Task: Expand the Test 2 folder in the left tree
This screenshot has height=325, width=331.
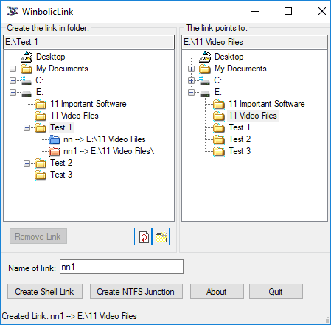Action: pos(27,163)
